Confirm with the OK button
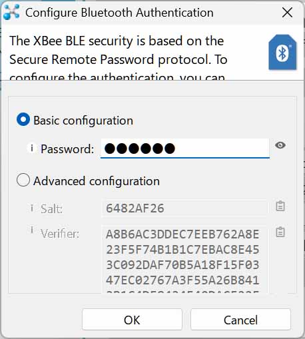This screenshot has width=305, height=339. [x=132, y=320]
